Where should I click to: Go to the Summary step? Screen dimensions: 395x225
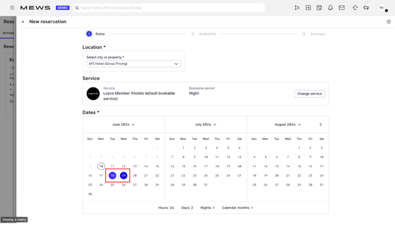coord(314,34)
